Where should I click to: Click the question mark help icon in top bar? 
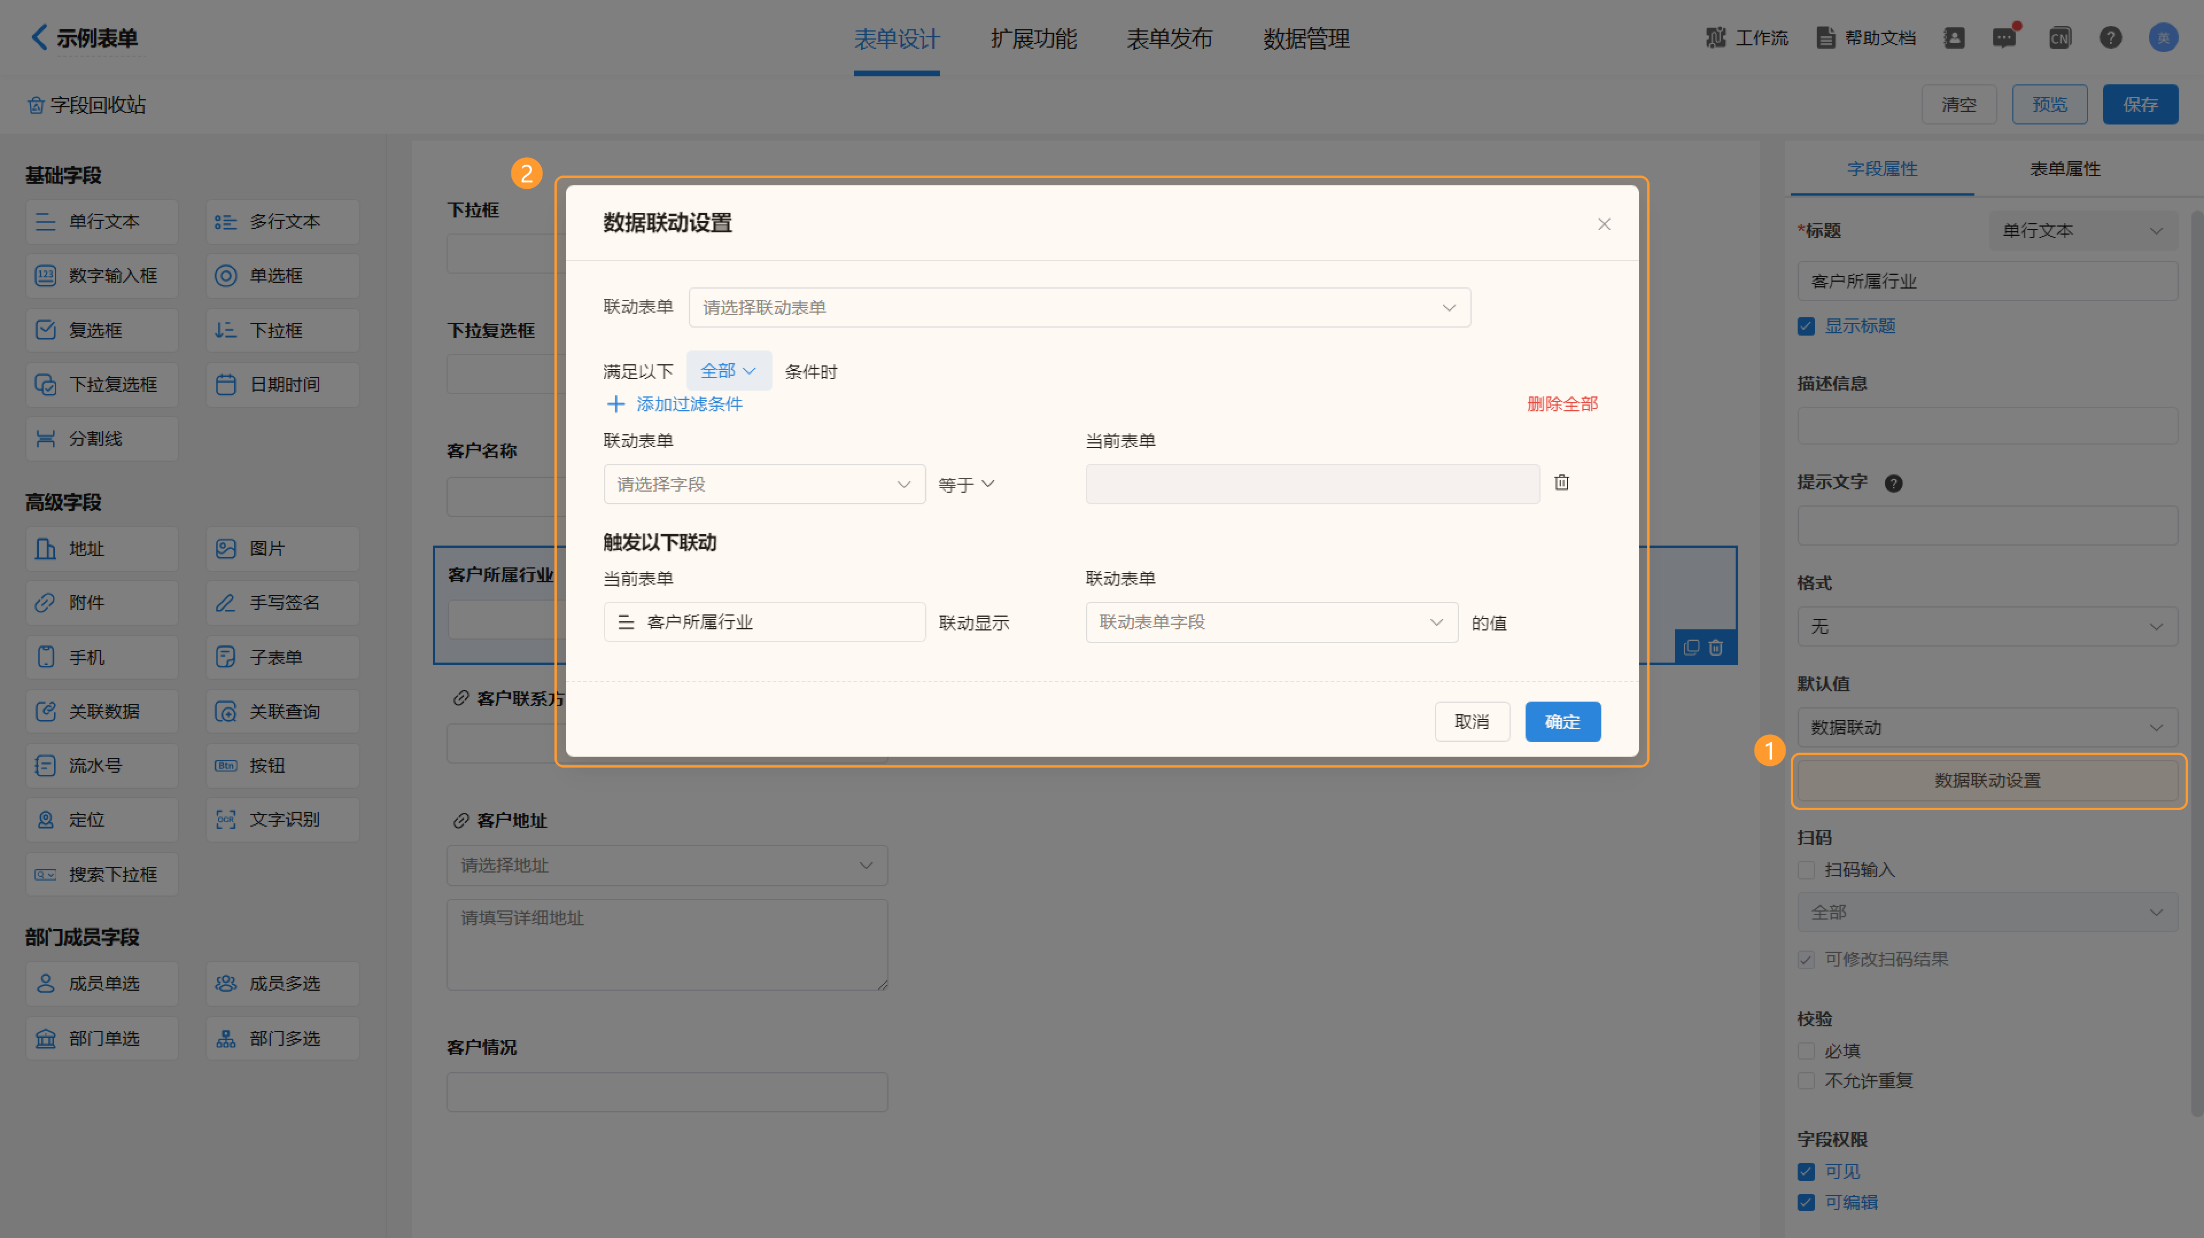tap(2110, 38)
